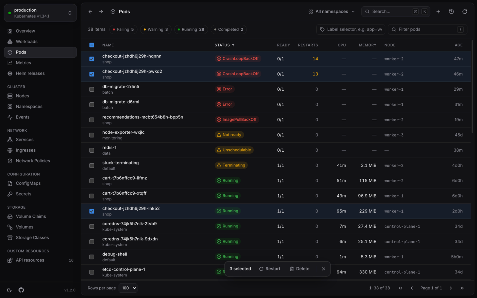Viewport: 477px width, 298px height.
Task: Open the Events sidebar item
Action: tap(40, 117)
